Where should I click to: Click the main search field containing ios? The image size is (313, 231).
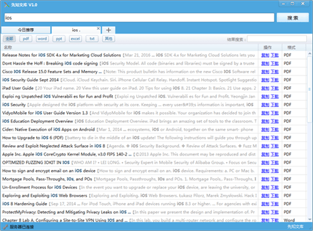(x=139, y=17)
